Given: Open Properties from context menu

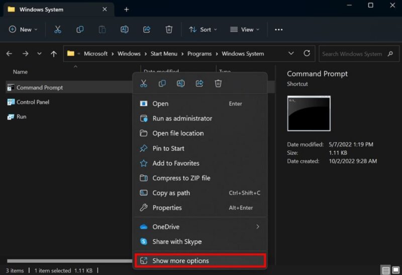Looking at the screenshot, I should pyautogui.click(x=200, y=208).
